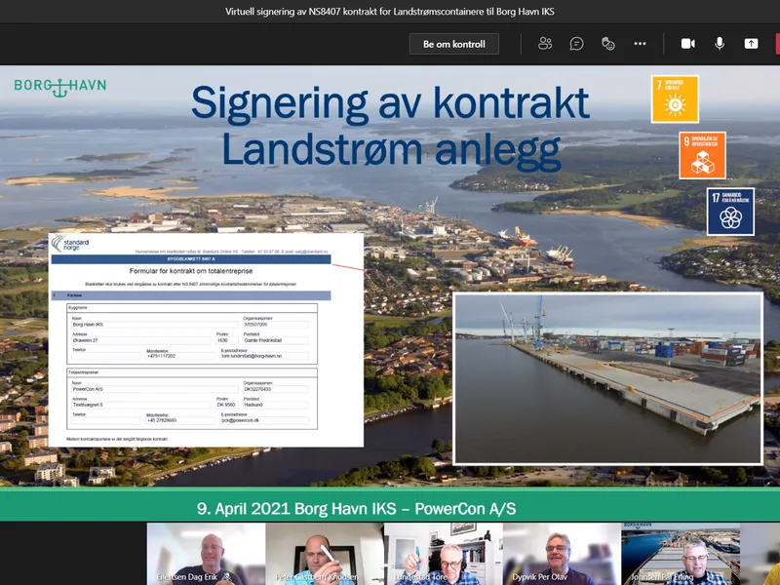Show the participants list icon
The image size is (780, 585).
(545, 44)
